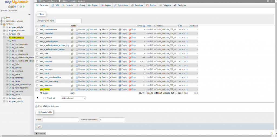Mark wp_users as favorite star

click(x=72, y=90)
